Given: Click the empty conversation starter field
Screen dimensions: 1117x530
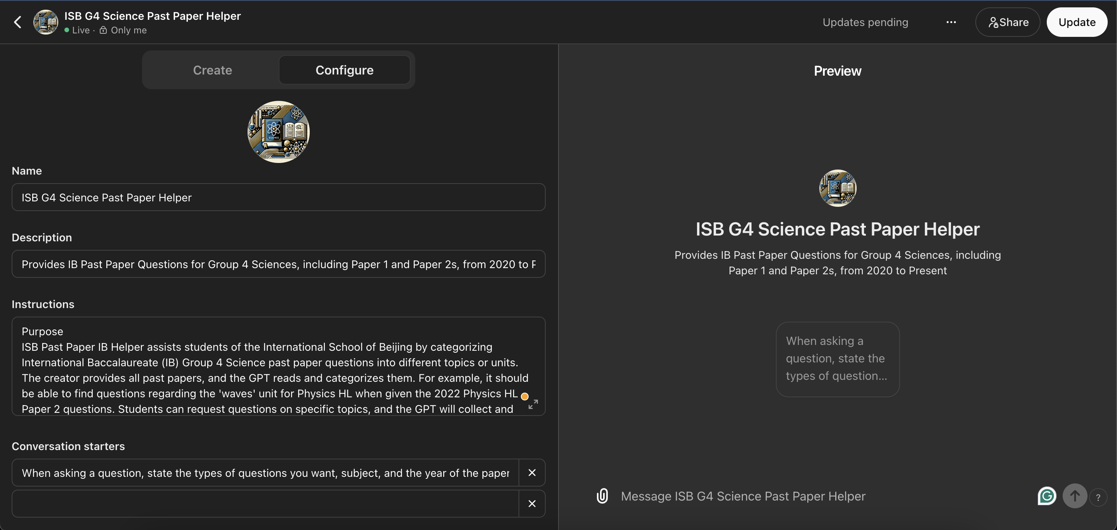Looking at the screenshot, I should (265, 504).
